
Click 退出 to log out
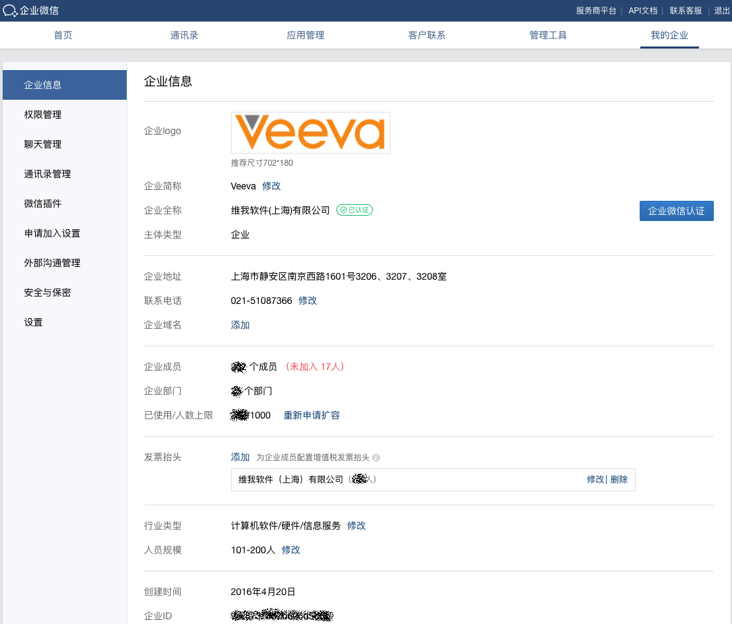click(721, 10)
